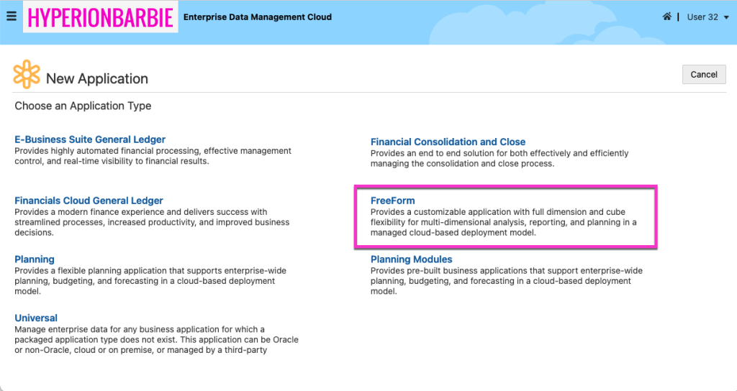Click the Planning Modules description paragraph
This screenshot has width=737, height=391.
506,281
